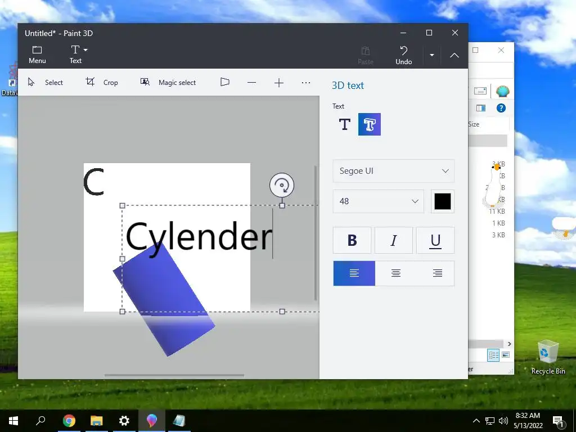The image size is (576, 432).
Task: Choose the Select tool
Action: point(46,82)
